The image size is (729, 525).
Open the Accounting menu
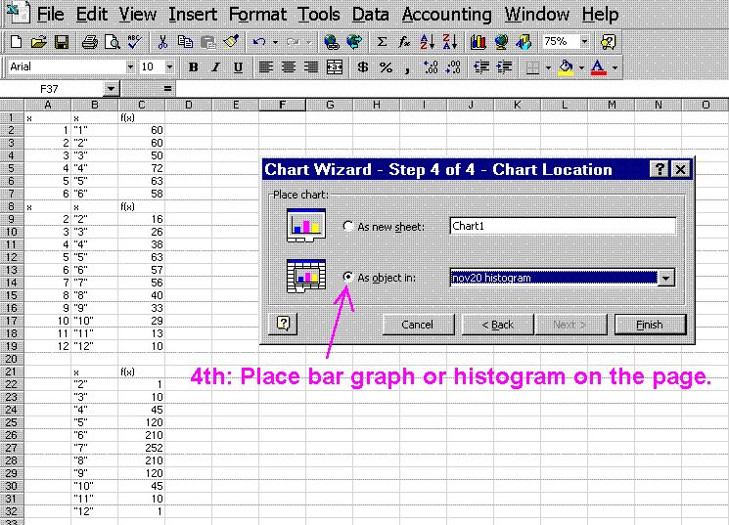tap(446, 15)
